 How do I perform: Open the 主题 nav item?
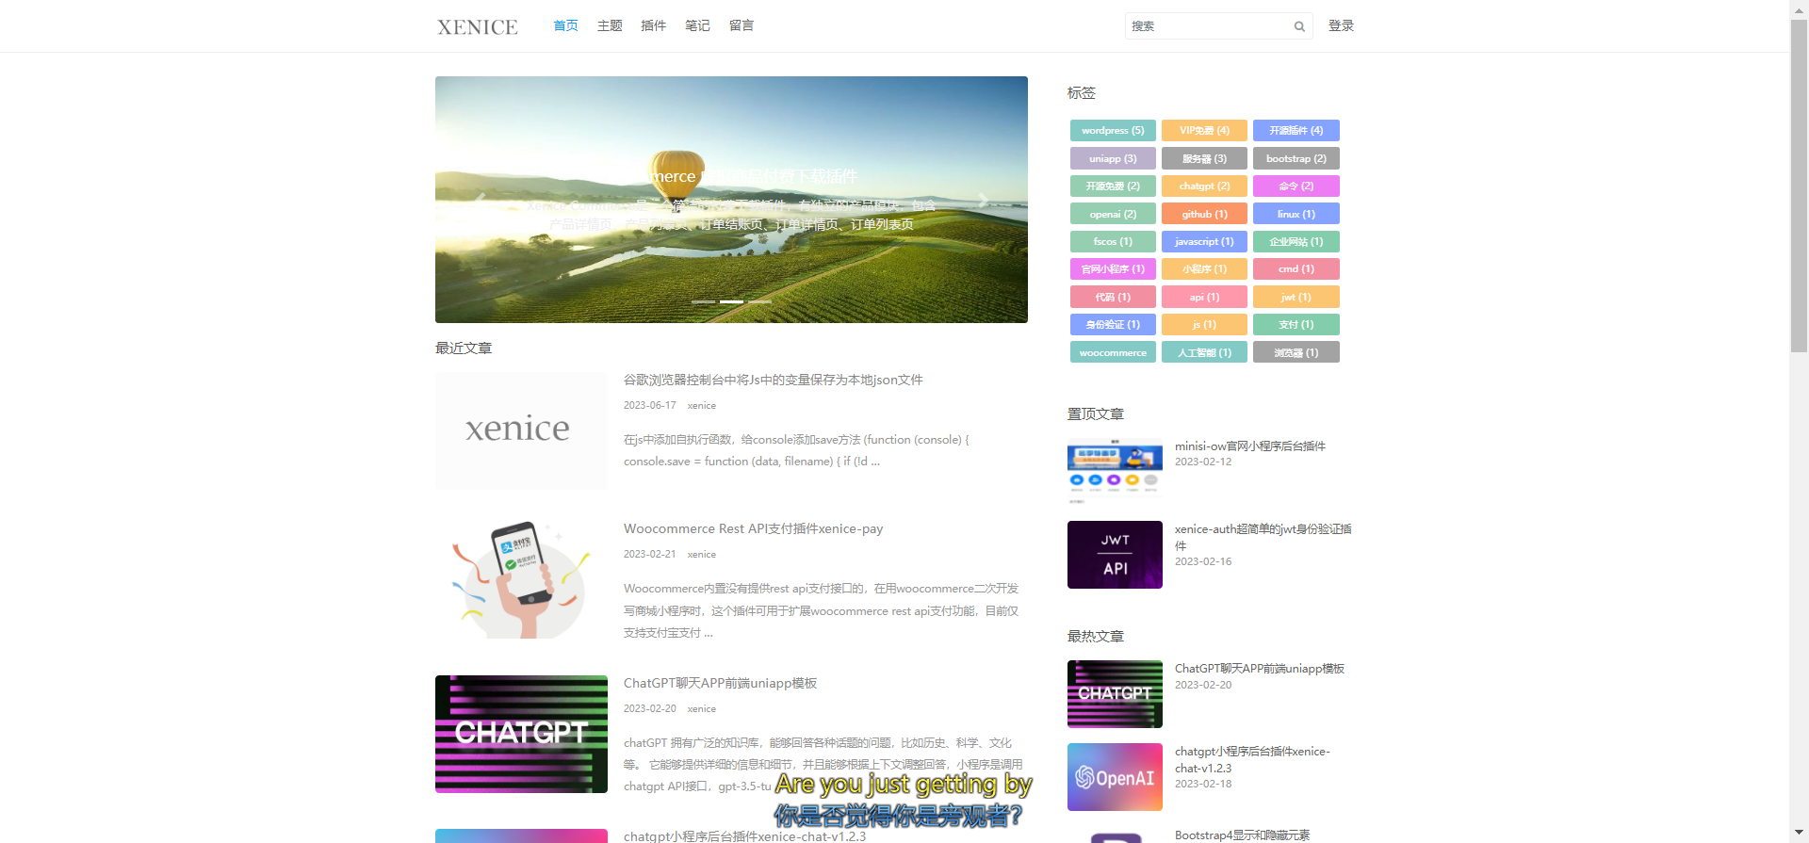pyautogui.click(x=610, y=25)
